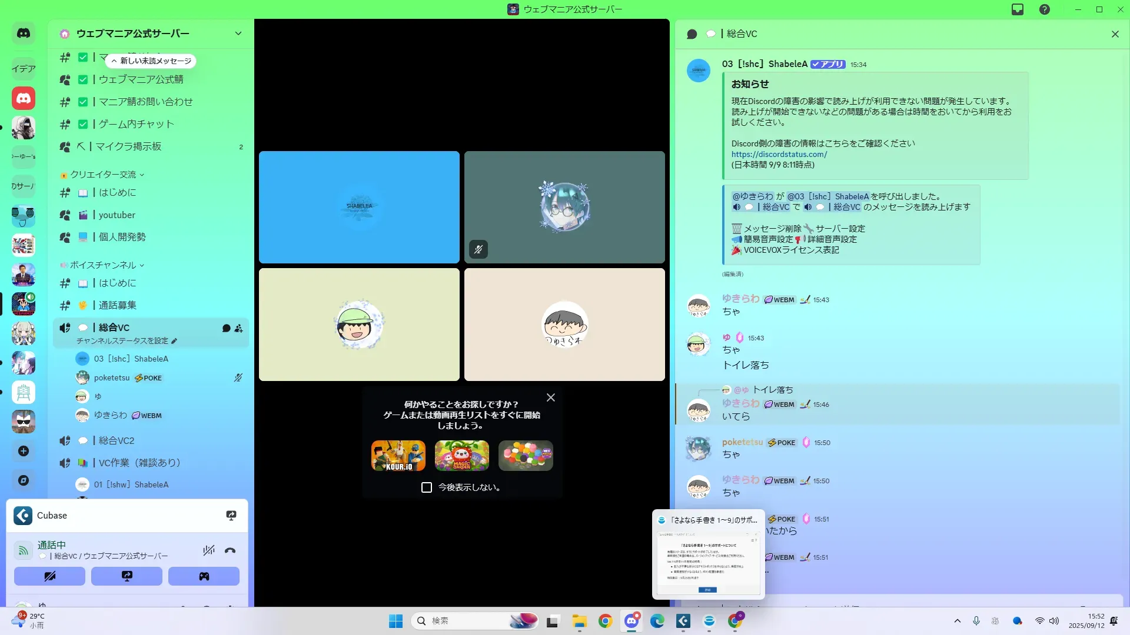The width and height of the screenshot is (1130, 635).
Task: Open the discordstatus.com link
Action: [779, 154]
